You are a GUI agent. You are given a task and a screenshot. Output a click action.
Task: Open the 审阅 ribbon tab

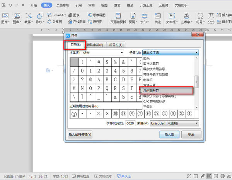pyautogui.click(x=91, y=5)
